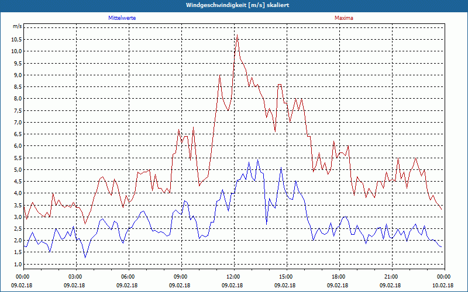
Task: Click the 4,0 y-axis value
Action: coord(18,193)
